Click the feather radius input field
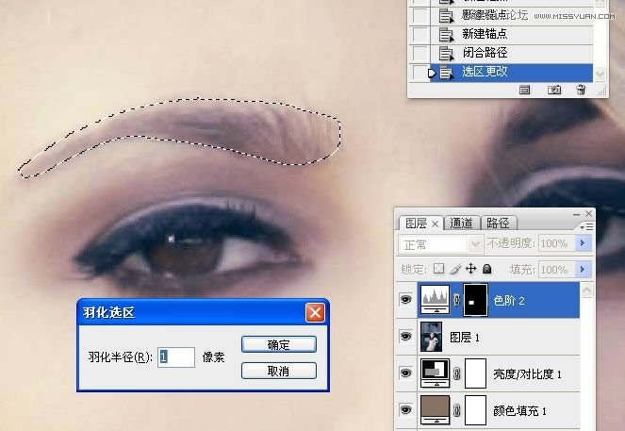 (176, 357)
